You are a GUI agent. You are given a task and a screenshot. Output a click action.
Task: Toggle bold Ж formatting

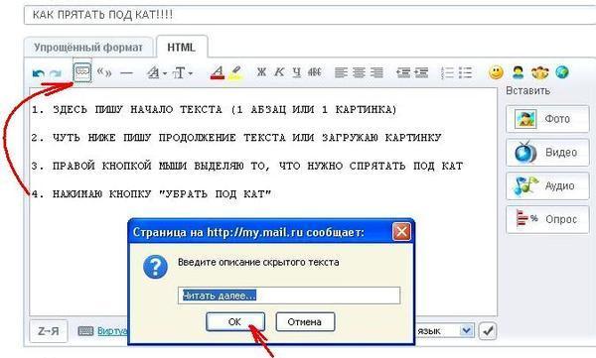[x=261, y=72]
